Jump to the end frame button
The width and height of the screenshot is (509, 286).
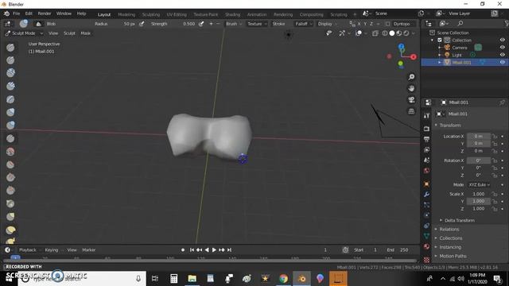tap(229, 250)
